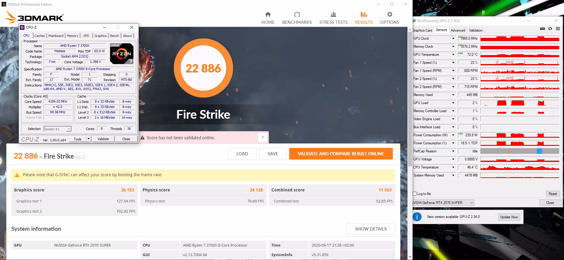Screen dimensions: 564x260
Task: Open the GPU Load sensor dropdown
Action: pos(453,103)
